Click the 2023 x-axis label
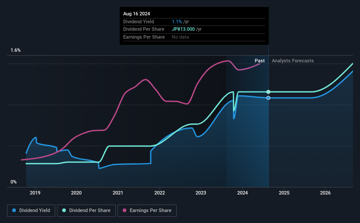This screenshot has width=360, height=223. tap(201, 193)
